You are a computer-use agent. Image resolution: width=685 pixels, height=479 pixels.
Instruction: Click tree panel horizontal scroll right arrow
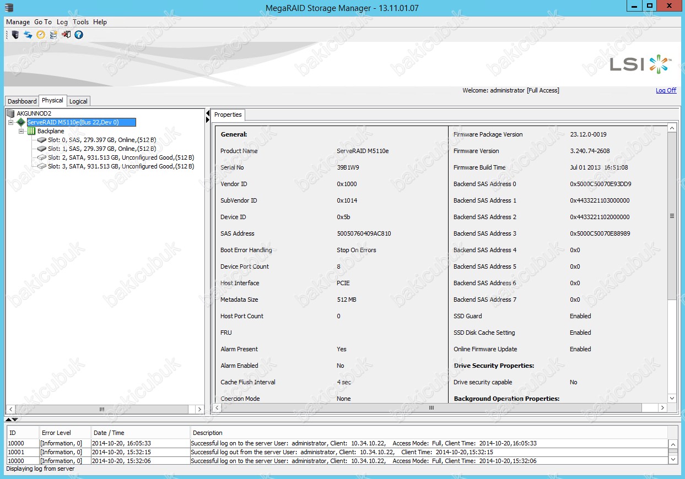[199, 410]
